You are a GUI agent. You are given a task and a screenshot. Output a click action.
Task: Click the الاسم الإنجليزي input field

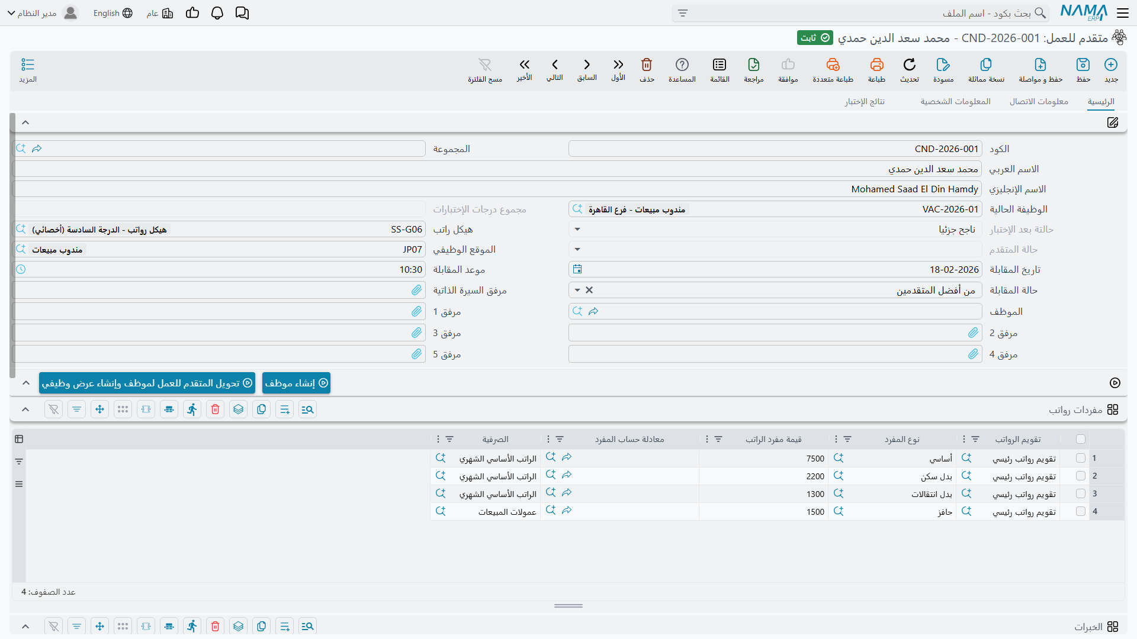click(x=497, y=189)
